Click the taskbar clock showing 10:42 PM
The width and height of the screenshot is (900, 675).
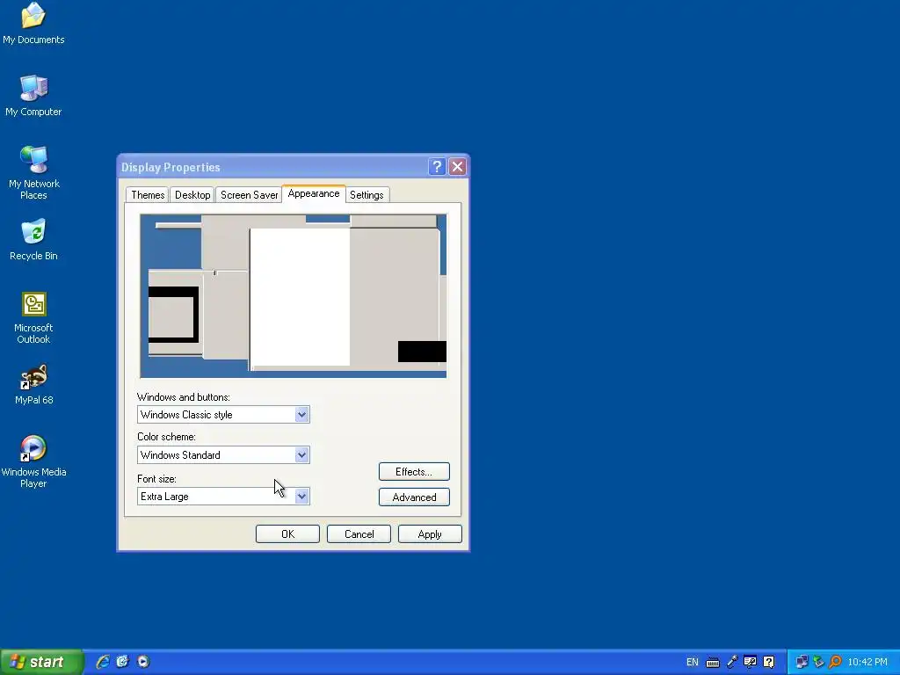coord(867,662)
